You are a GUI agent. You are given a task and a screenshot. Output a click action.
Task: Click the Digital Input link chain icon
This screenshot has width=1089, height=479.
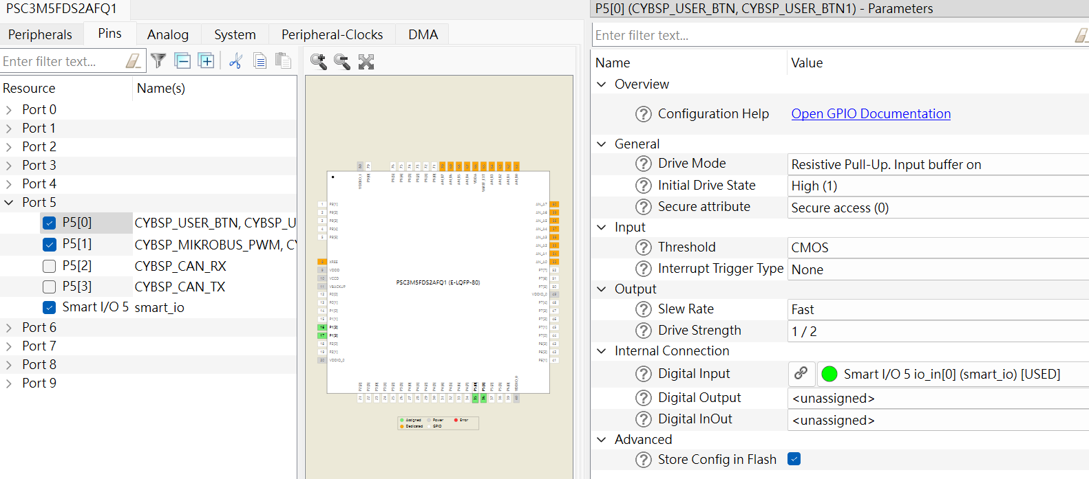pyautogui.click(x=801, y=374)
